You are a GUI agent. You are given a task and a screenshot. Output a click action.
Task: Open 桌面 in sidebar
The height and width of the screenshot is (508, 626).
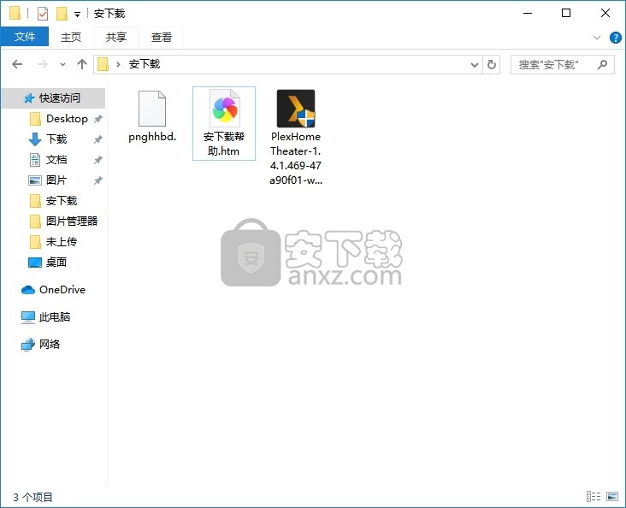(x=56, y=263)
